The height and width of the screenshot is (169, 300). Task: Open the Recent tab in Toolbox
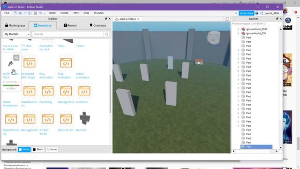(70, 25)
